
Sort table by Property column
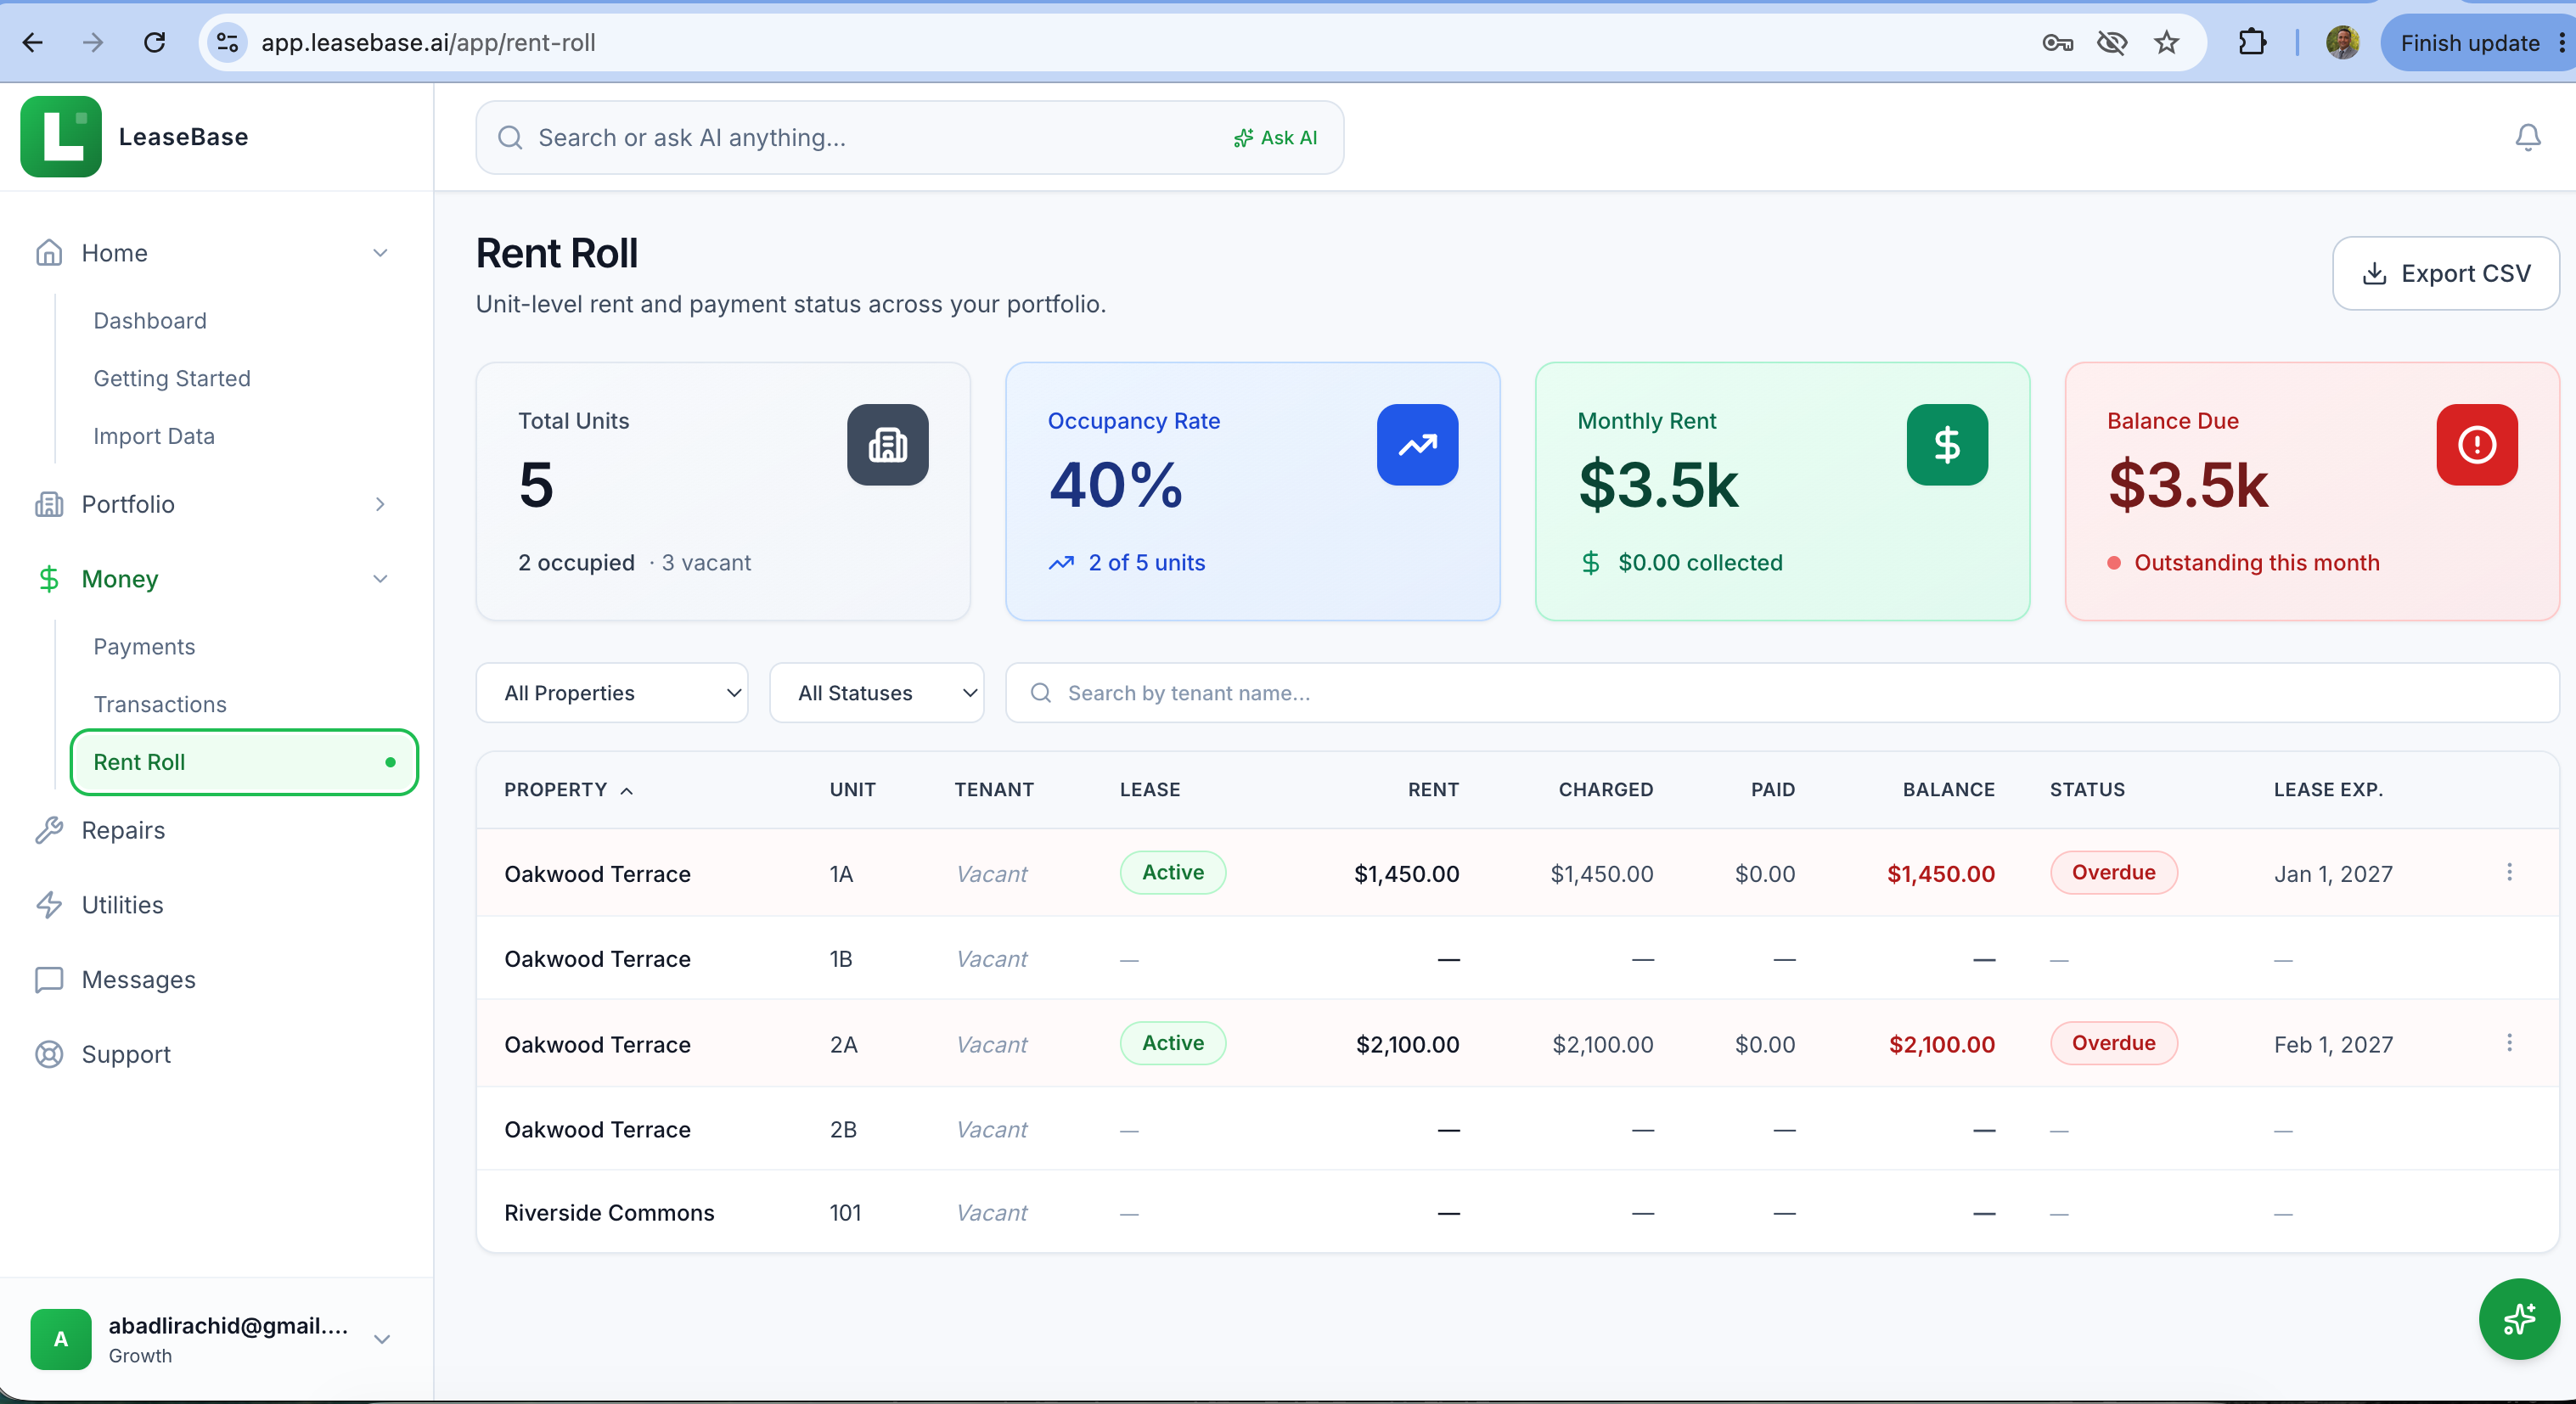pyautogui.click(x=568, y=789)
